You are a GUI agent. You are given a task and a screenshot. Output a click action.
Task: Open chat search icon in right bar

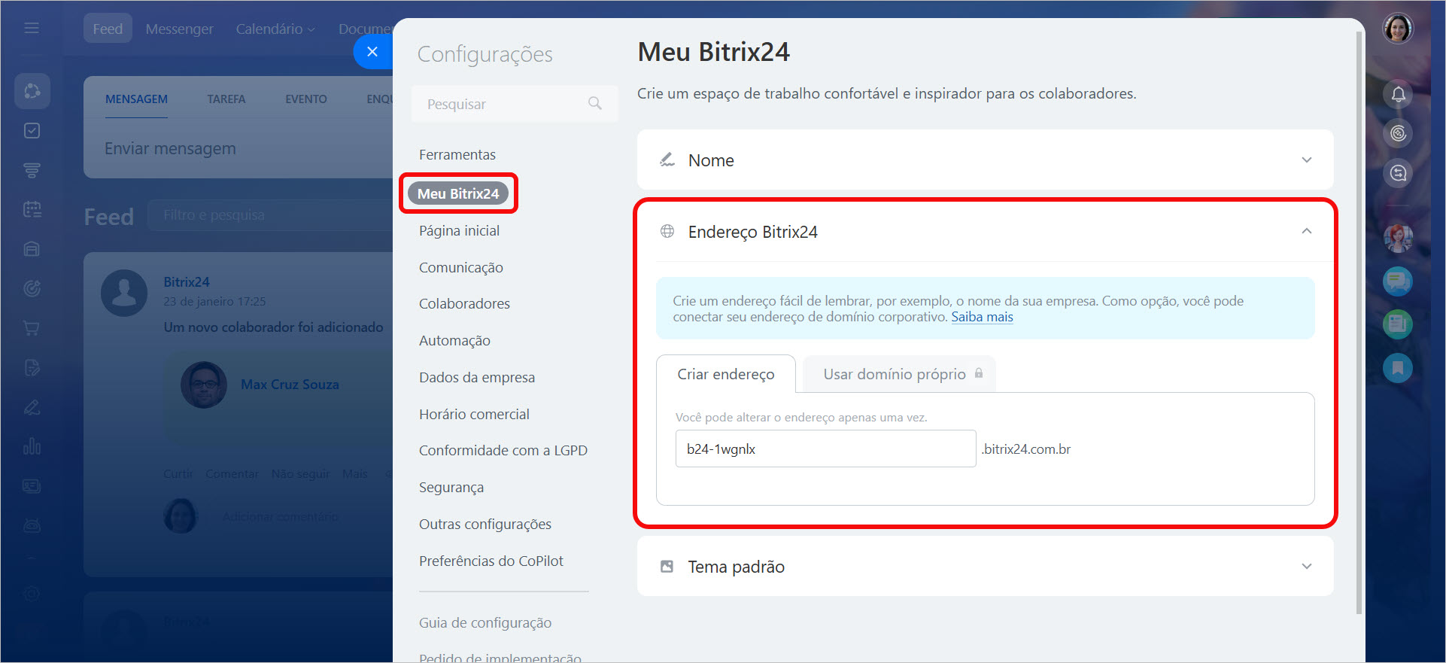(x=1398, y=173)
